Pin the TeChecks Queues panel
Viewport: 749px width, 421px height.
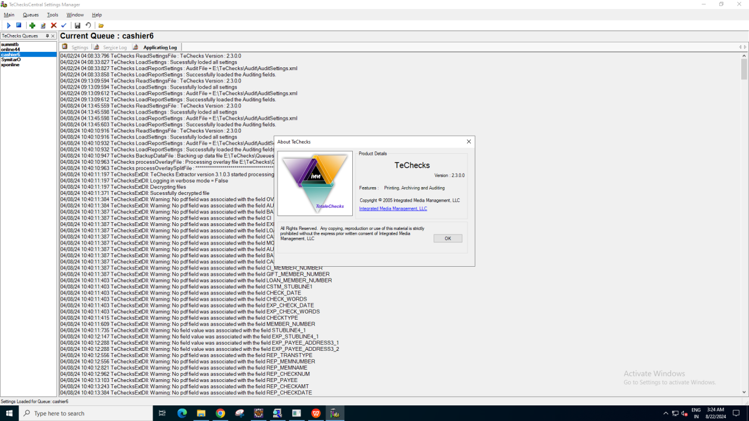click(x=47, y=36)
